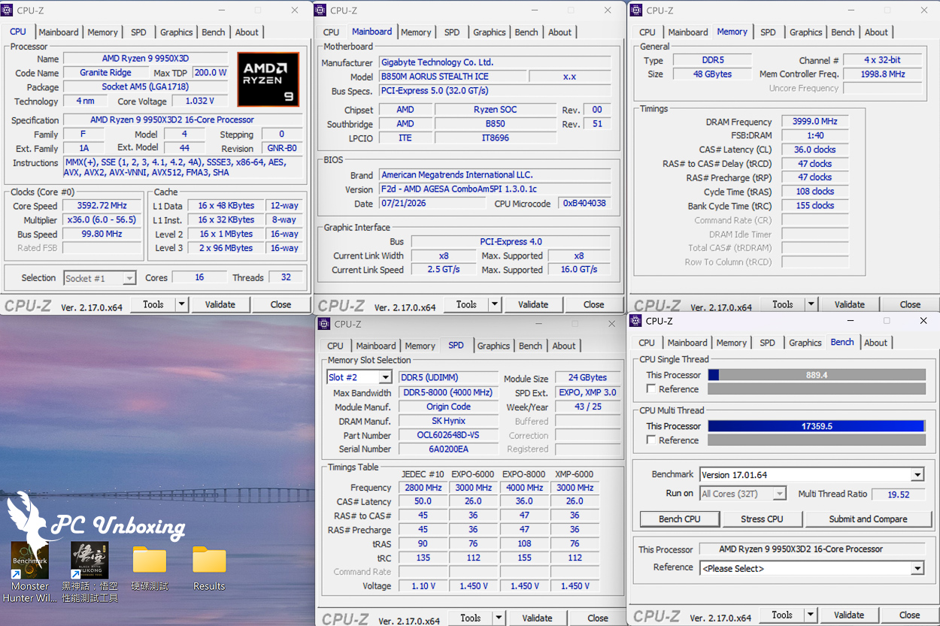Click CPU-Z app icon in Memory window titlebar

click(x=636, y=11)
